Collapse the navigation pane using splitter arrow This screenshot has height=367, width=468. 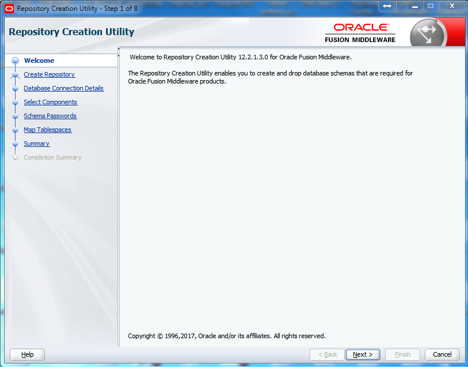(119, 48)
